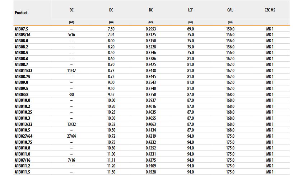Select the CZC MS column header
Image resolution: width=302 pixels, height=176 pixels.
coord(270,10)
